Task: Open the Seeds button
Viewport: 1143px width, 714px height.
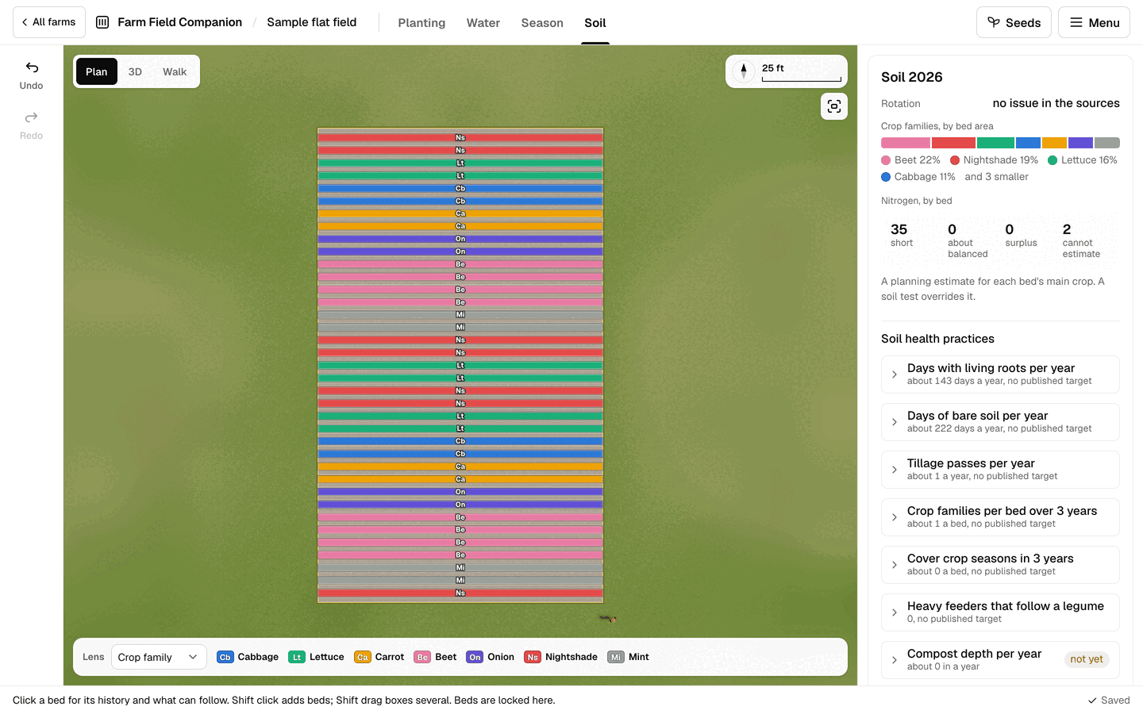Action: click(1014, 22)
